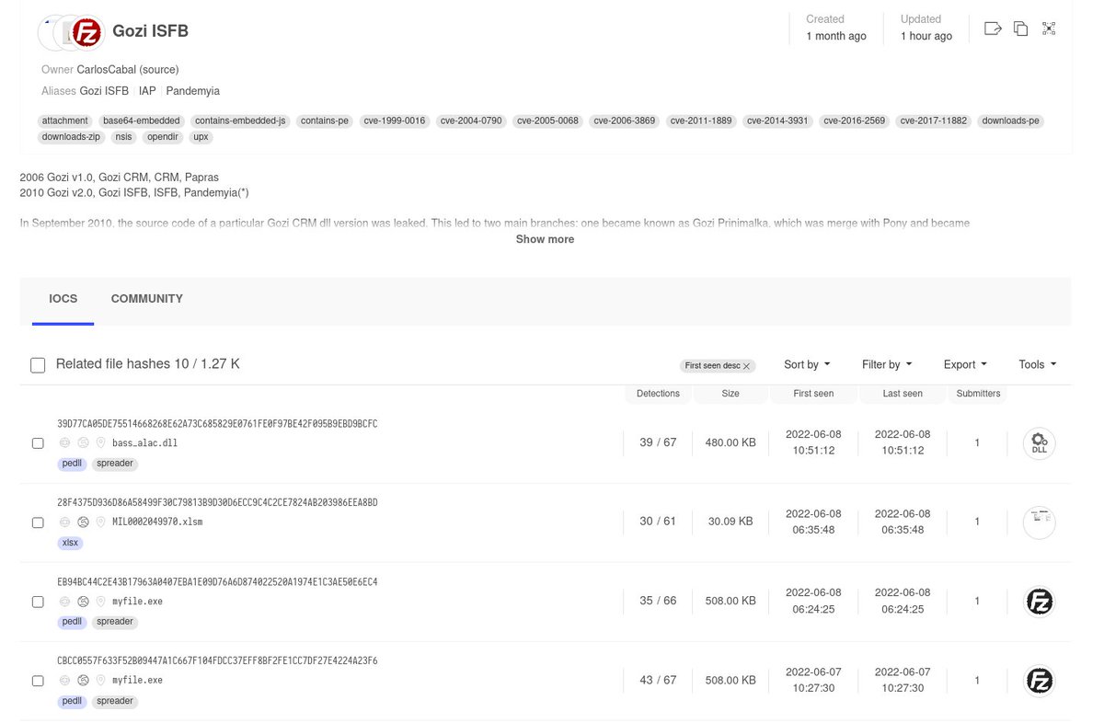Click the share/export collection icon in header

(x=993, y=29)
